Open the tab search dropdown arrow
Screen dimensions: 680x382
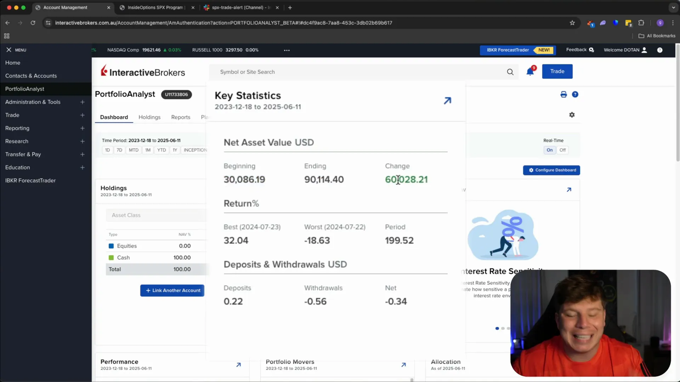pyautogui.click(x=673, y=7)
